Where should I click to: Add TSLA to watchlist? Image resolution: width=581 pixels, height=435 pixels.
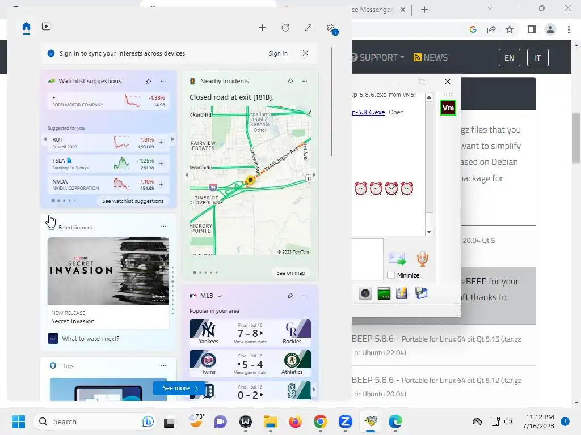pos(161,164)
